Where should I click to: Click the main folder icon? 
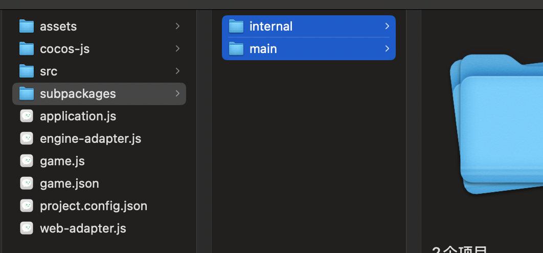(x=236, y=48)
